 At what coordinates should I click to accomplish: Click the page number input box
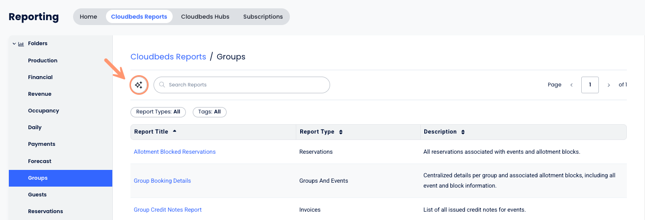590,85
